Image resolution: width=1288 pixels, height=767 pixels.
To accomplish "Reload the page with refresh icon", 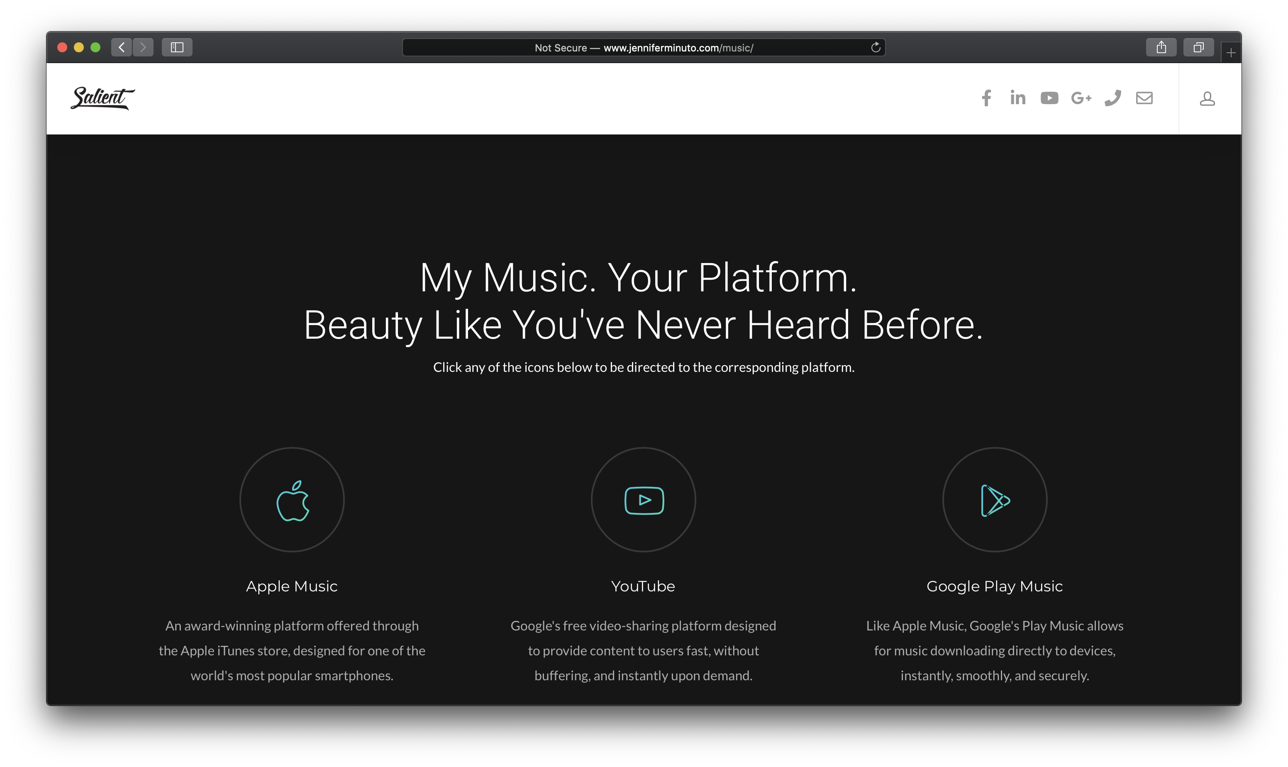I will coord(875,48).
